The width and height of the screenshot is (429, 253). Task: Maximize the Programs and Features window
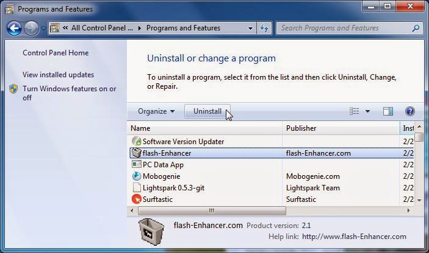point(388,7)
